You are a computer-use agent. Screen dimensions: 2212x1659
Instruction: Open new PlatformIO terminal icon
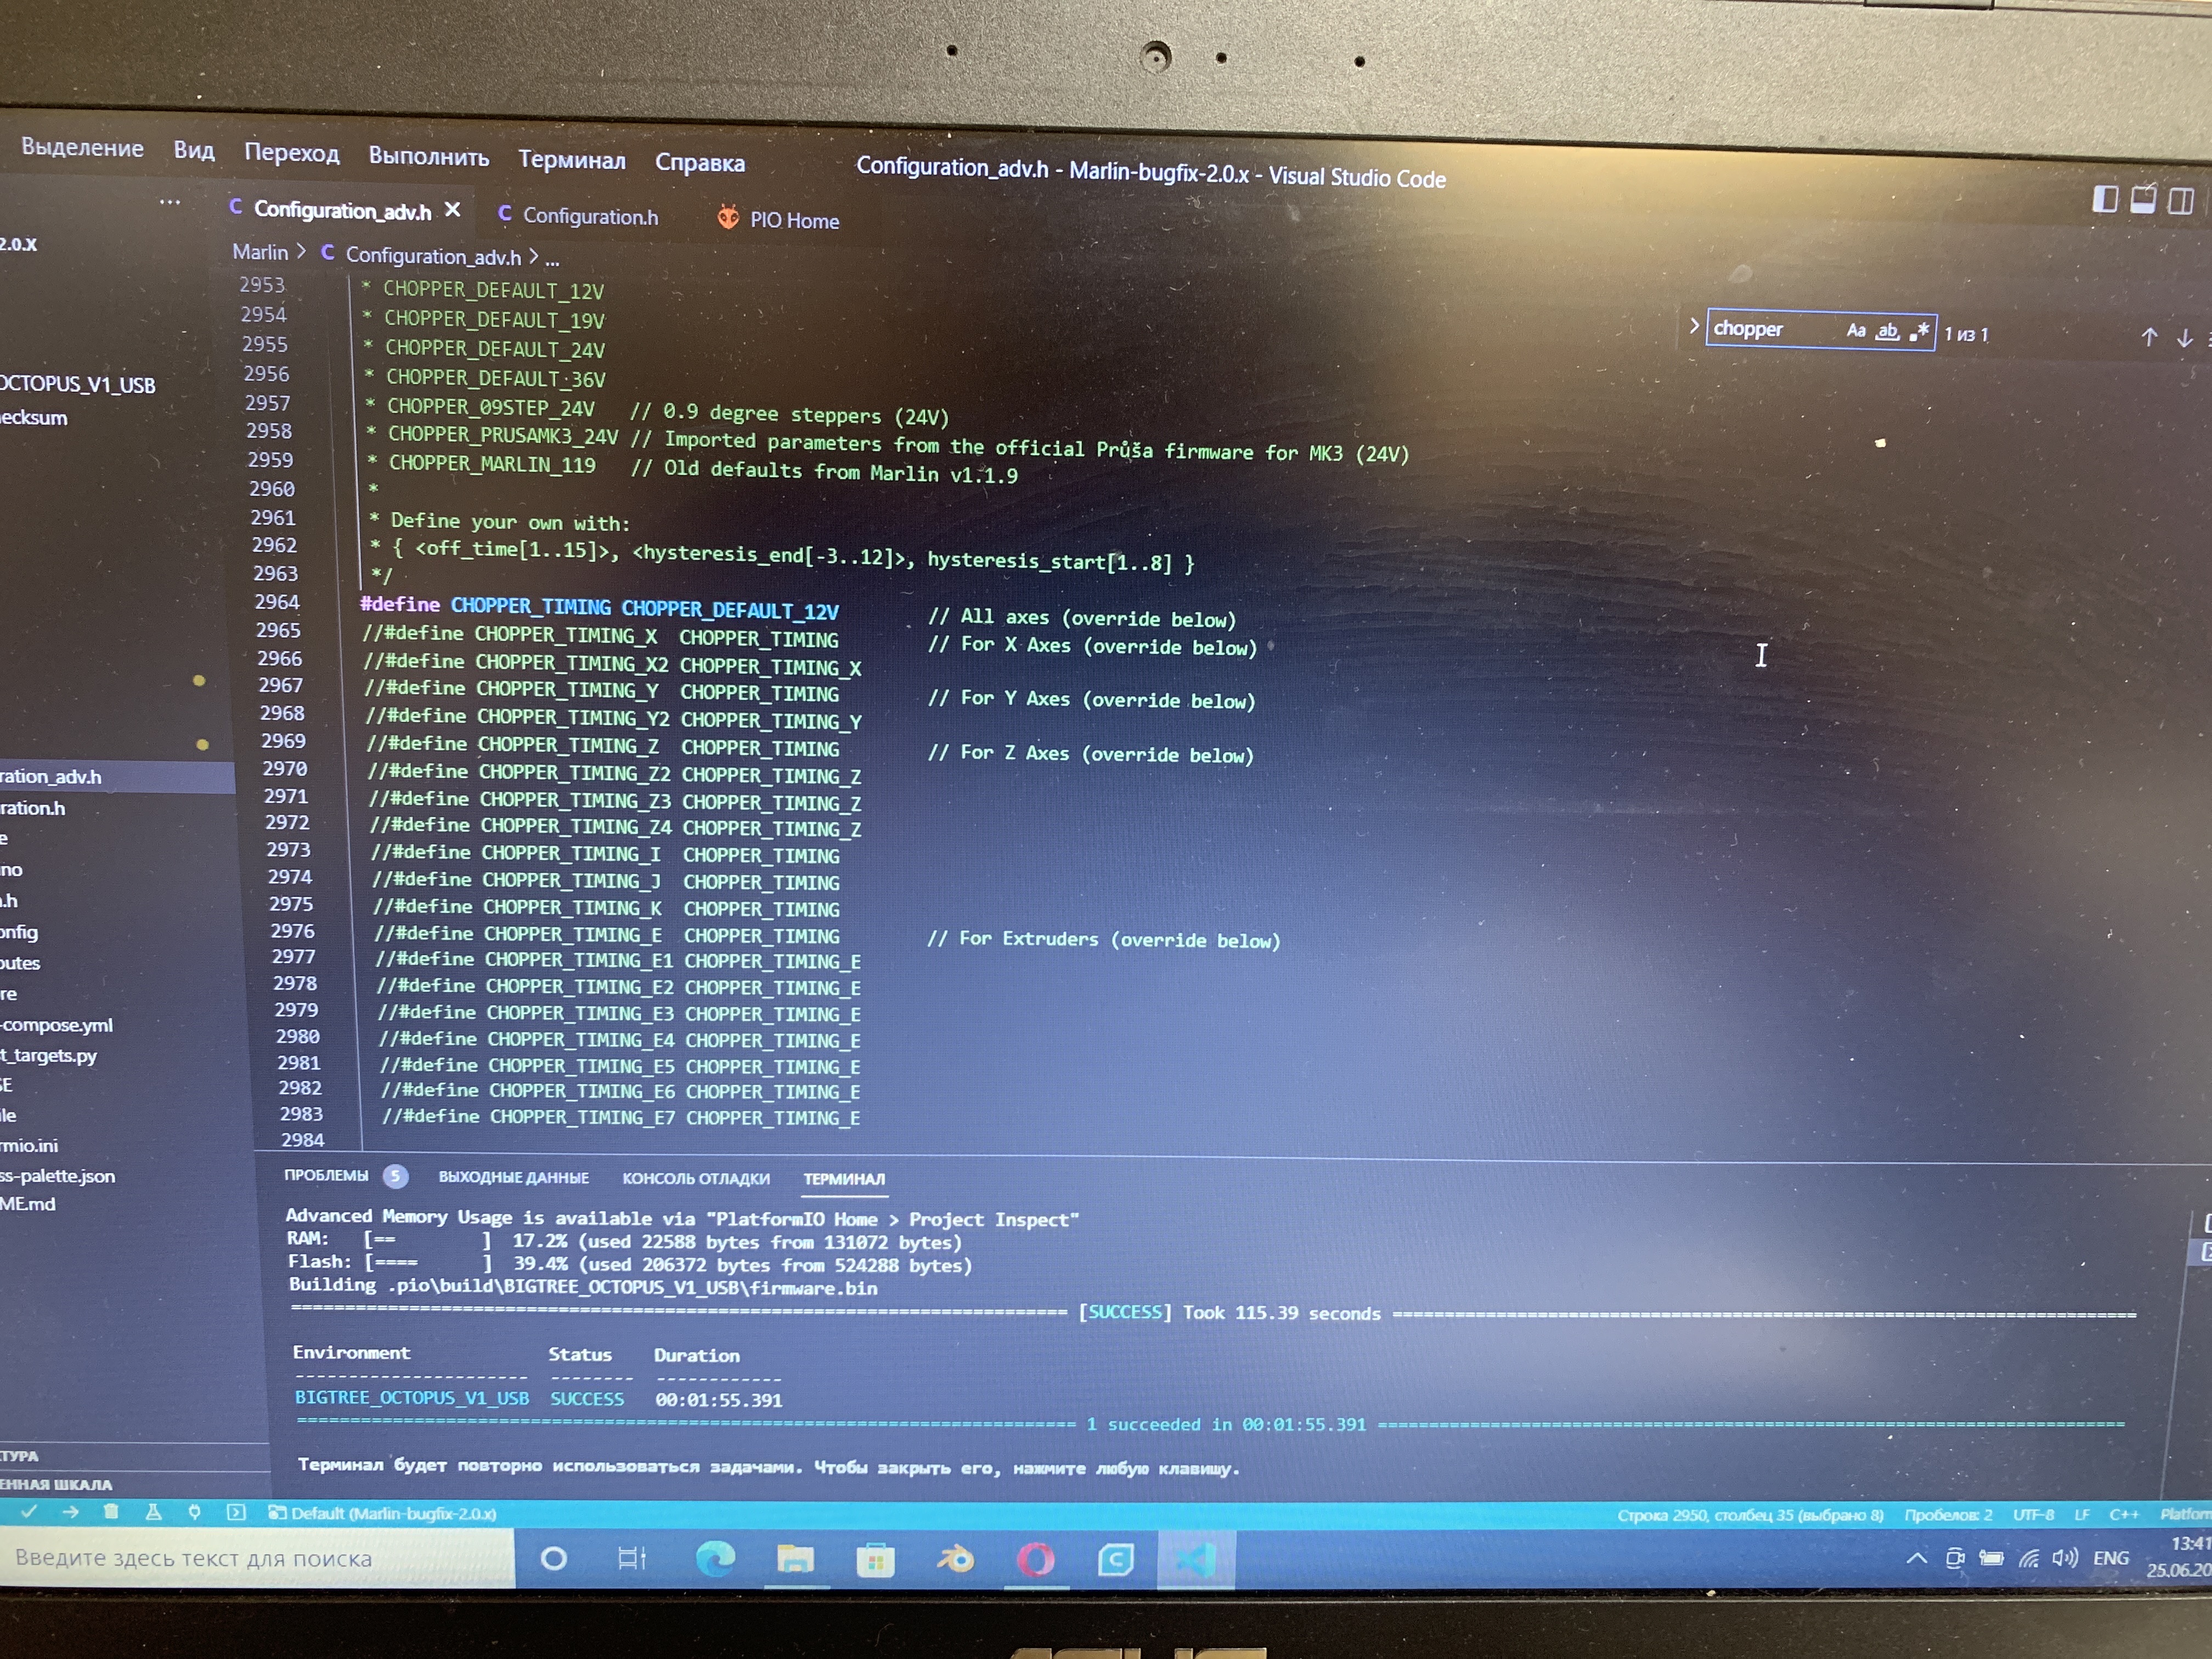(235, 1512)
